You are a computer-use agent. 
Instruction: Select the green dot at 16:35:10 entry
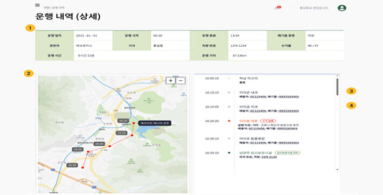(229, 153)
